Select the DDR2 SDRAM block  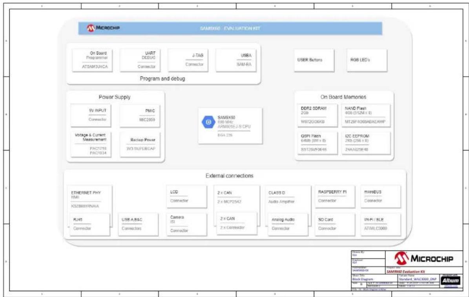pos(318,115)
